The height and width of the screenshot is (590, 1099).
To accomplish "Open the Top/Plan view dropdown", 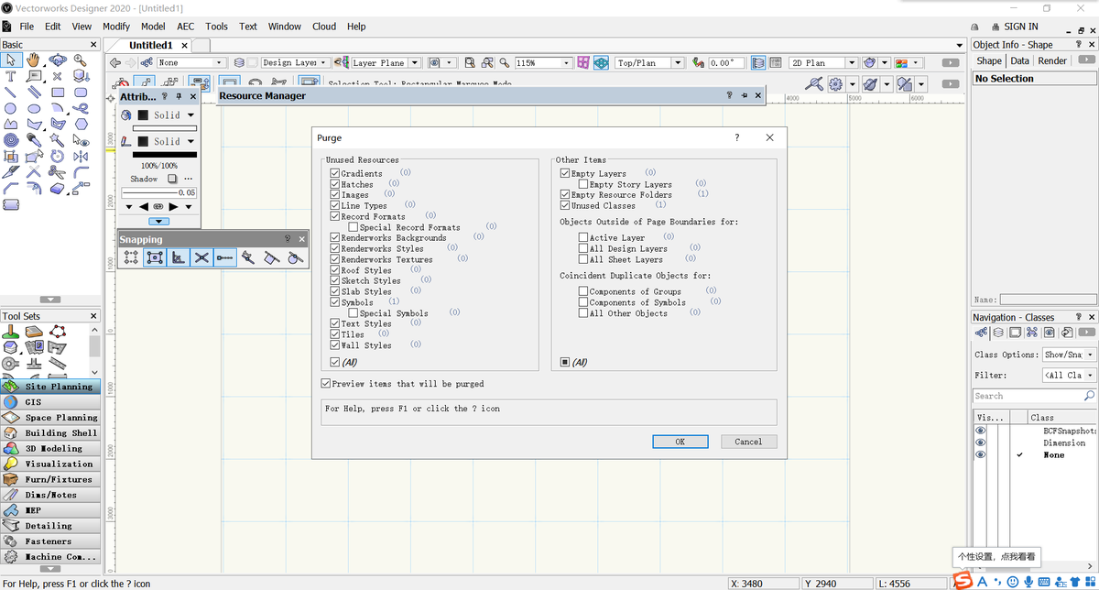I will pos(649,62).
